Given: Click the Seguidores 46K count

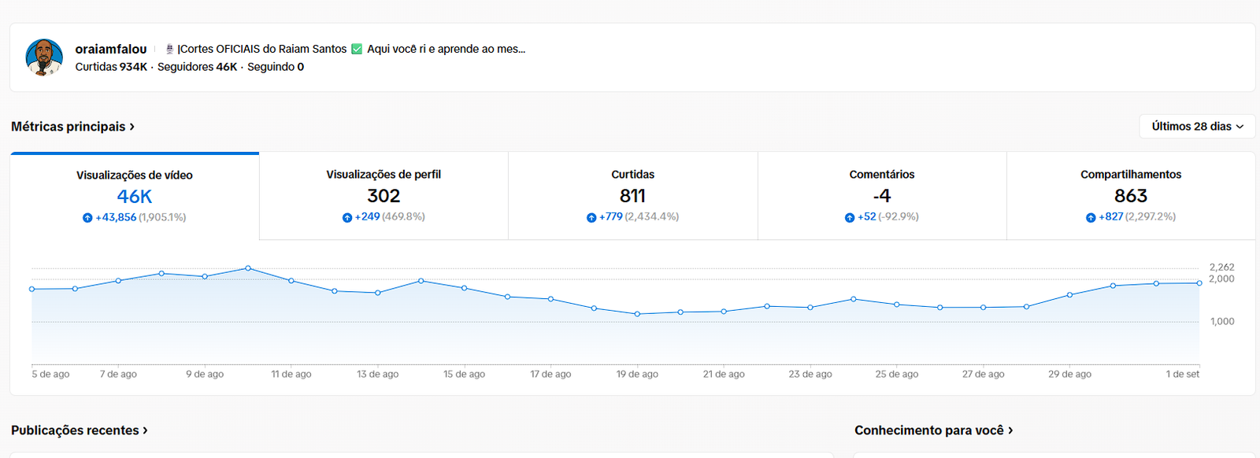Looking at the screenshot, I should tap(197, 67).
